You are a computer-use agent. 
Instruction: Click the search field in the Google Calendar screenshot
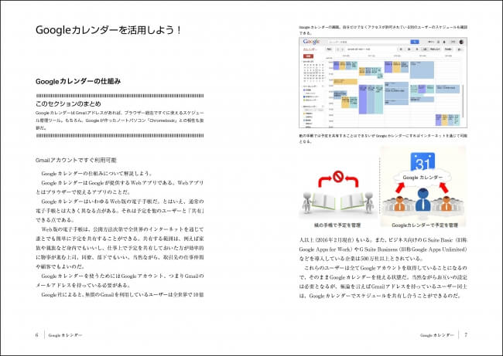[x=369, y=42]
